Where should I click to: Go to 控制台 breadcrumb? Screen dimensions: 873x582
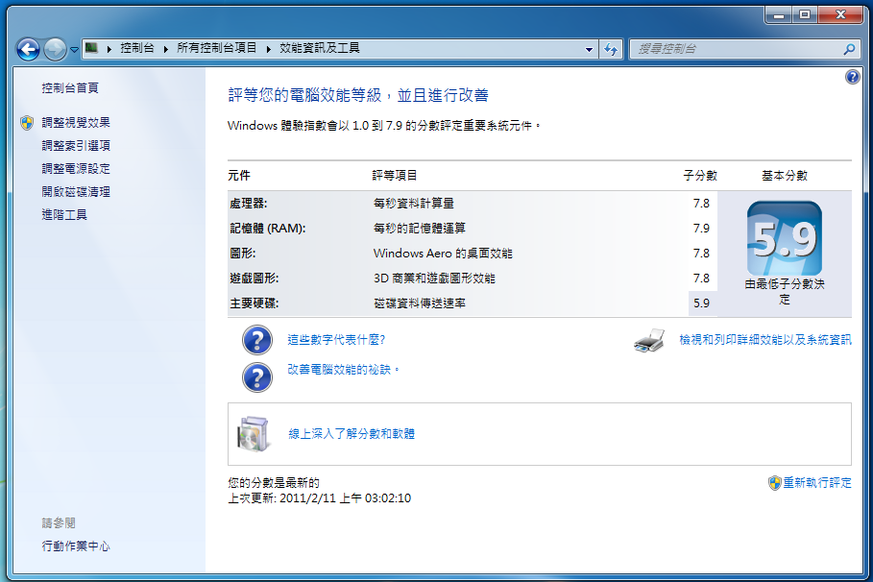(x=137, y=48)
